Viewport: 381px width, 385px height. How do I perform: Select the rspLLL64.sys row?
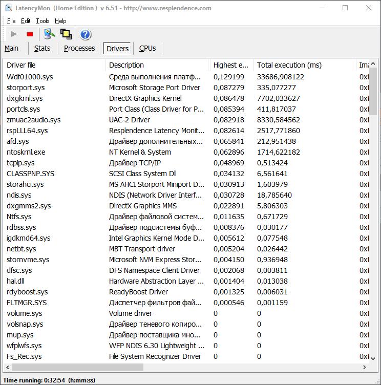[x=186, y=131]
